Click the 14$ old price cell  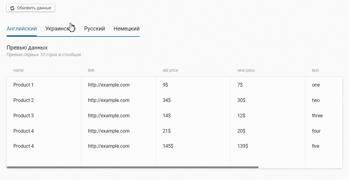[167, 116]
